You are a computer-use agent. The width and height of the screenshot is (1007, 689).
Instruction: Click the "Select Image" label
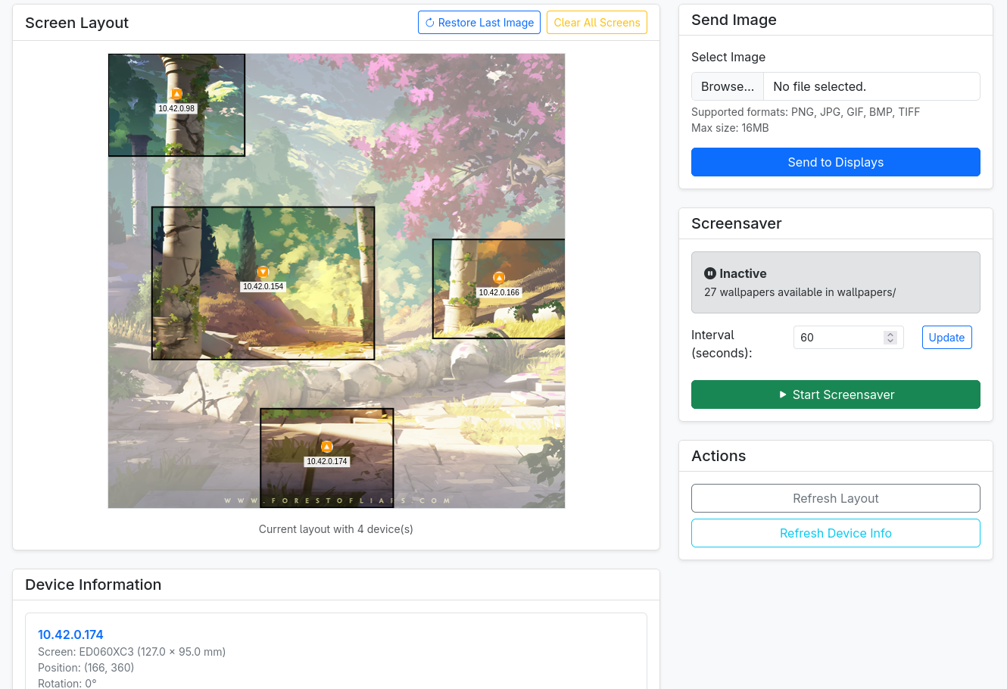[728, 57]
